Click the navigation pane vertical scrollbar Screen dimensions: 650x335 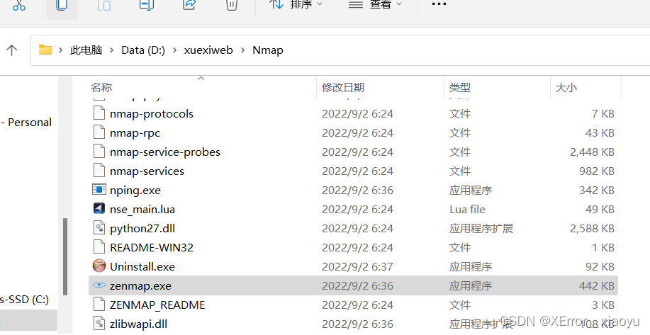65,256
